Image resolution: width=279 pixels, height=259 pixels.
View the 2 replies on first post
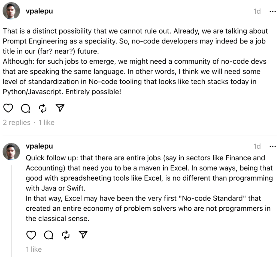click(x=17, y=123)
